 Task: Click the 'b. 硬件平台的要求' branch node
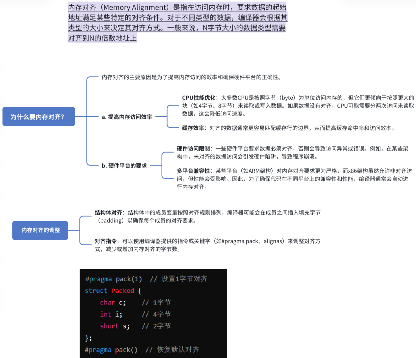(x=124, y=165)
